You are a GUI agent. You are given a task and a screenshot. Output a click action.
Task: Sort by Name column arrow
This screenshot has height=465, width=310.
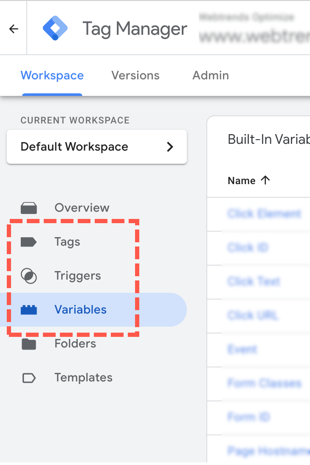click(x=265, y=180)
